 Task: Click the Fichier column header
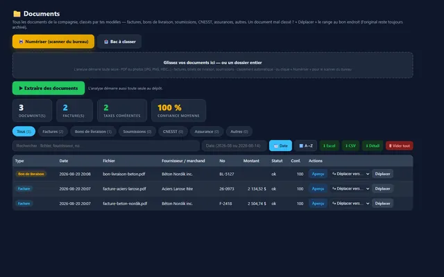(x=109, y=161)
